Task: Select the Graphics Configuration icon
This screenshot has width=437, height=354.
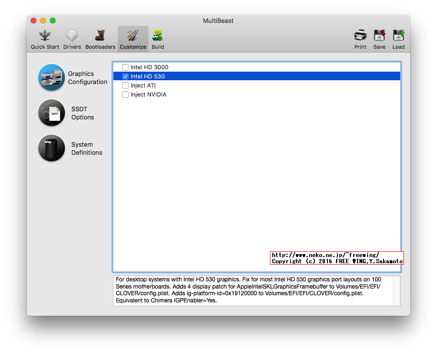Action: pyautogui.click(x=52, y=77)
